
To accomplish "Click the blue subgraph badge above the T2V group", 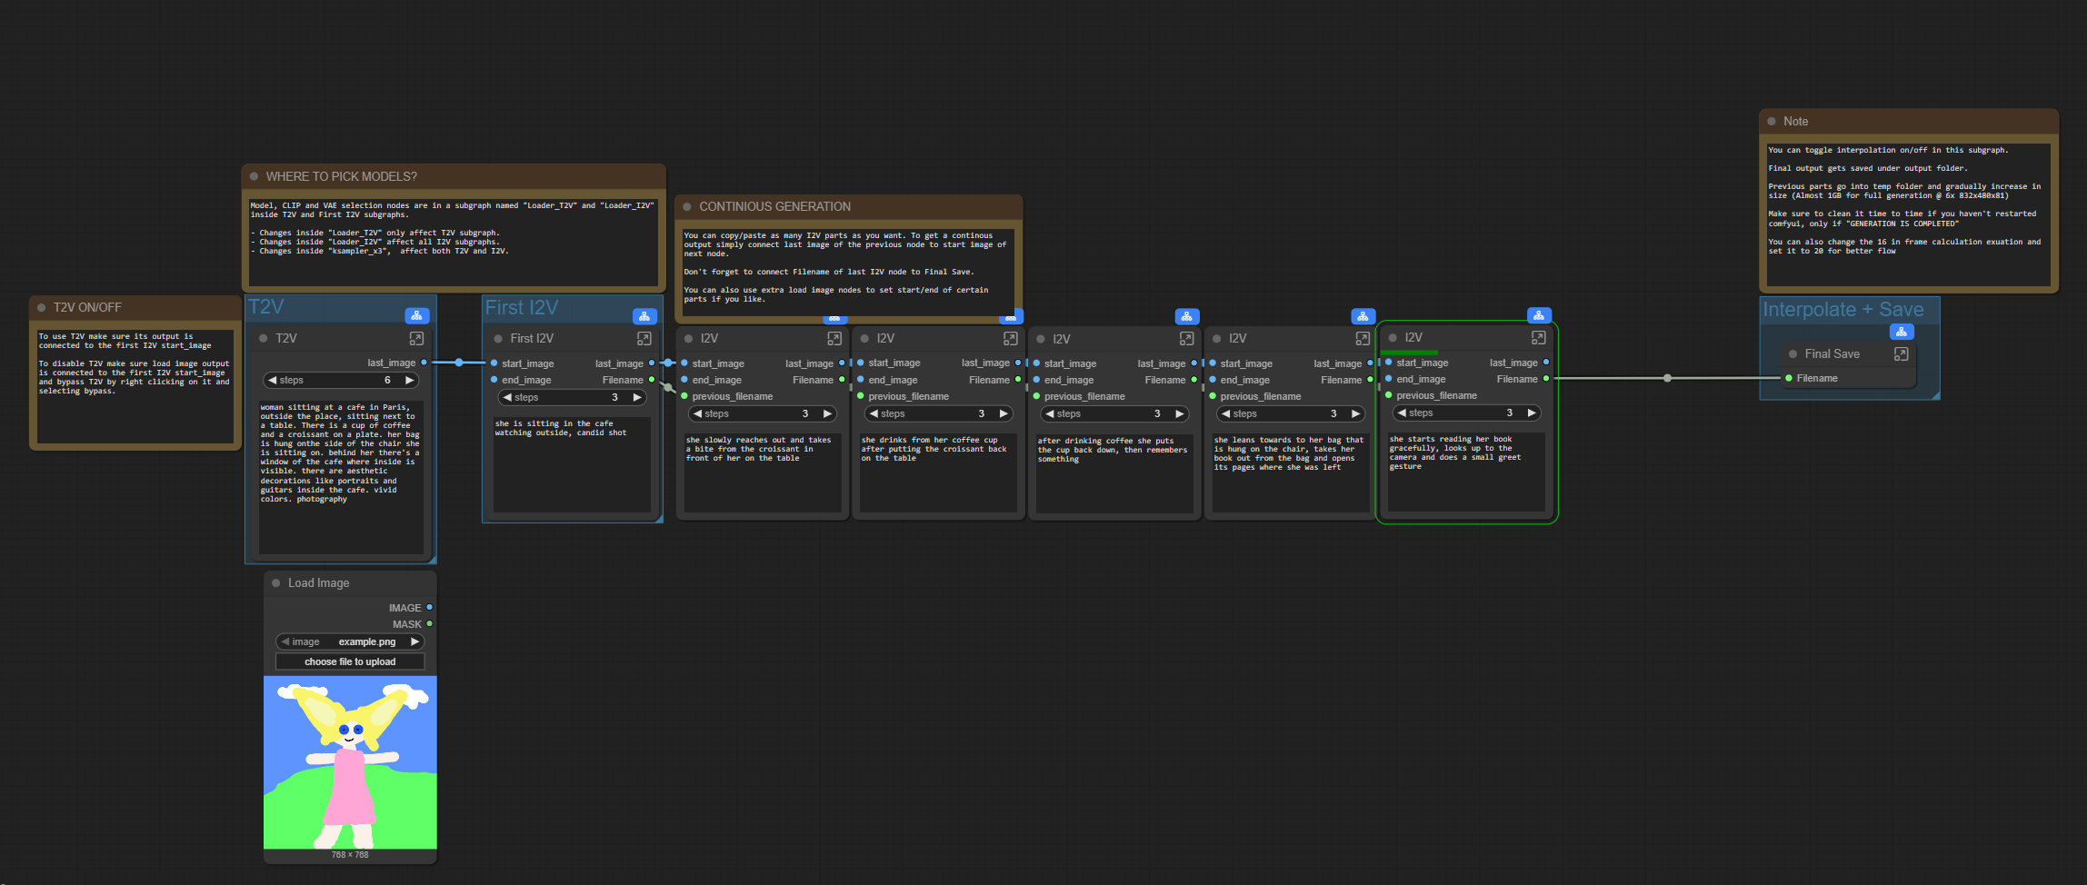I will click(416, 315).
